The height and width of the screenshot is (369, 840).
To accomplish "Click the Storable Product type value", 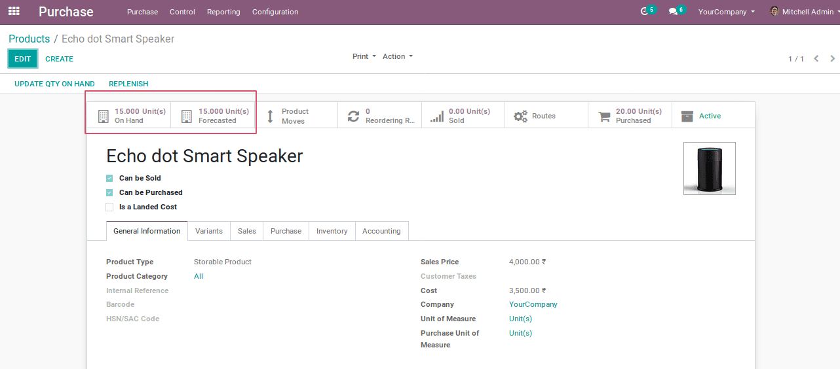I will pyautogui.click(x=223, y=262).
